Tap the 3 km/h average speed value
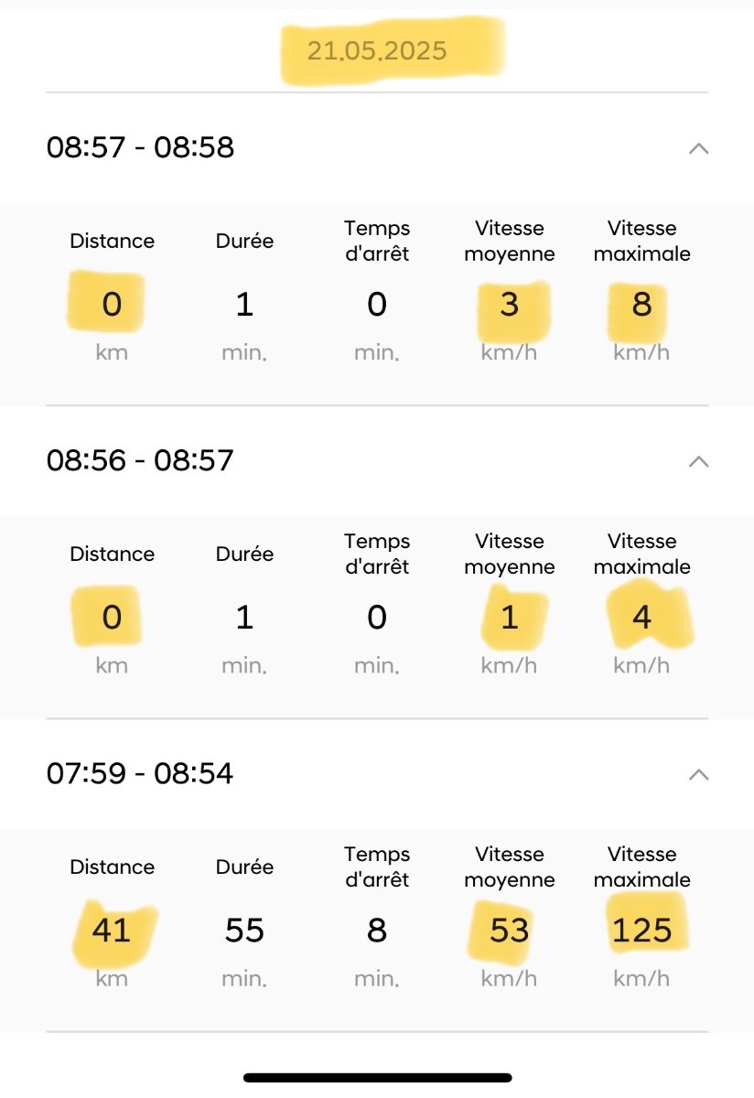The width and height of the screenshot is (754, 1098). tap(510, 305)
